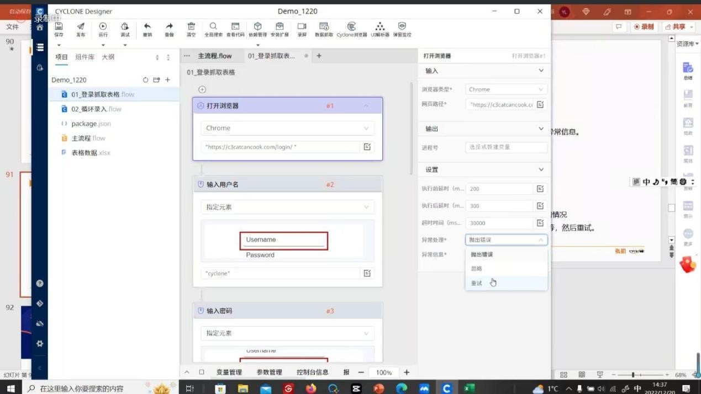Open the 数据抓取 data scraping tool

pyautogui.click(x=324, y=29)
